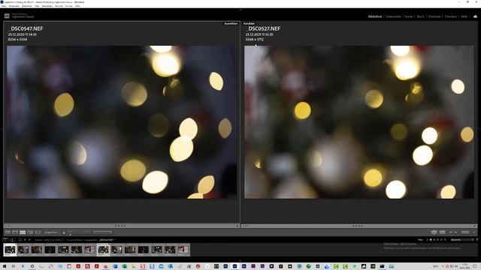Viewport: 481px width, 270px height.
Task: Remove Candidate photo using its bar's X
Action: 475,226
